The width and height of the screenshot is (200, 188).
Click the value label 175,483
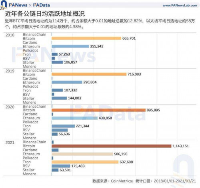click(78, 166)
